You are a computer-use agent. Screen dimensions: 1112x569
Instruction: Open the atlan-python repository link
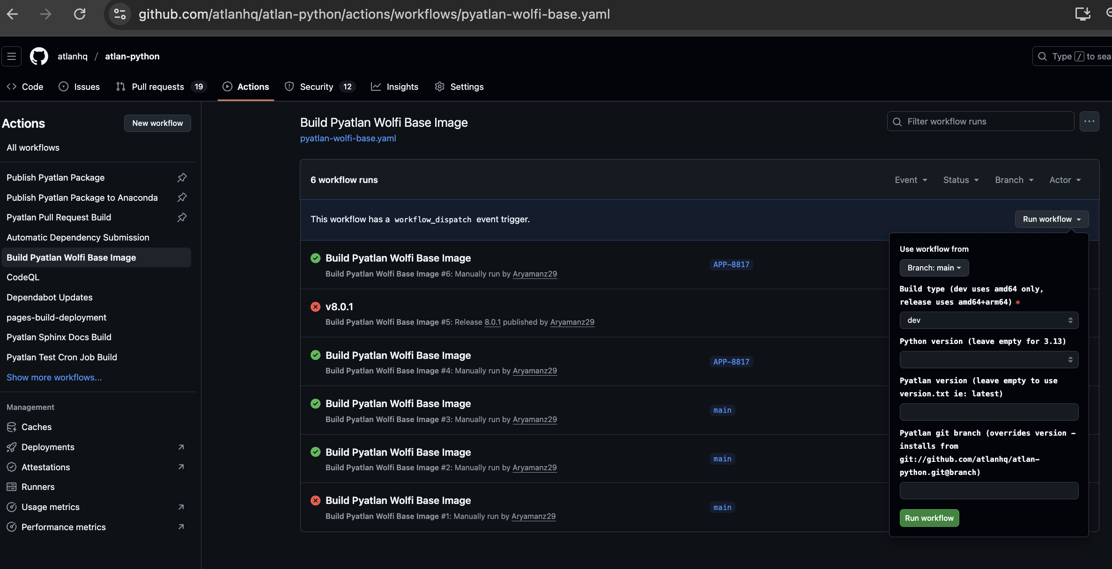(132, 56)
